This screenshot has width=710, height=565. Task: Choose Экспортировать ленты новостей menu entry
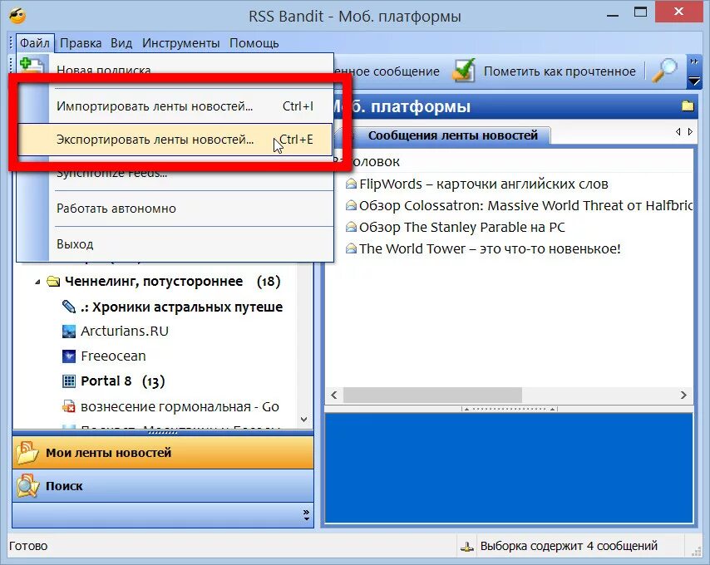coord(175,140)
